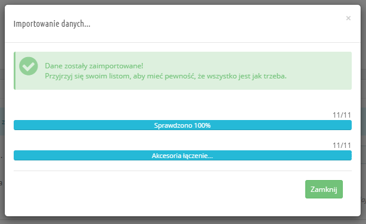This screenshot has height=224, width=366.
Task: Click the 11/11 counter above Sprawdzono bar
Action: 342,115
